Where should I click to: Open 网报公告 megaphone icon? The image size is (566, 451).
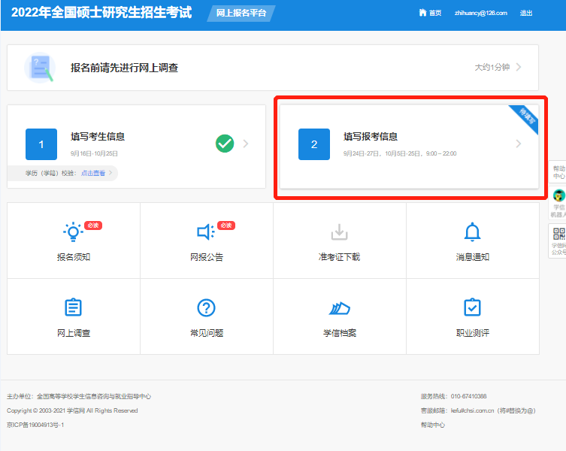pos(205,232)
